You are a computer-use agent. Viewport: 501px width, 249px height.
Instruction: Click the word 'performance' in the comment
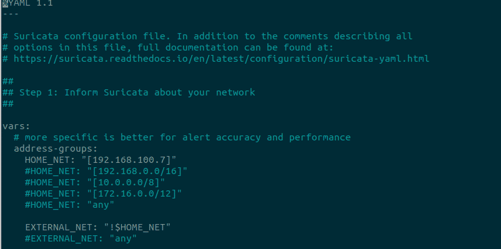320,137
